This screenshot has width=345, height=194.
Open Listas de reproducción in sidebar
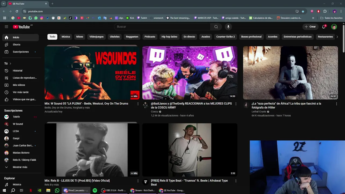[x=20, y=78]
